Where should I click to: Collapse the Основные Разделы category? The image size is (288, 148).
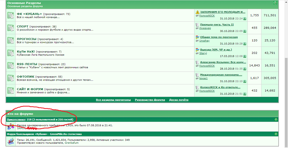click(x=275, y=3)
